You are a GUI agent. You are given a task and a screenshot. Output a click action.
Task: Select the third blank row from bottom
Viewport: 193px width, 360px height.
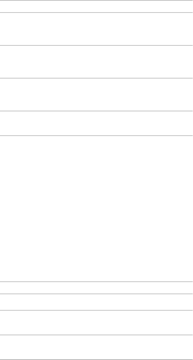(96, 302)
